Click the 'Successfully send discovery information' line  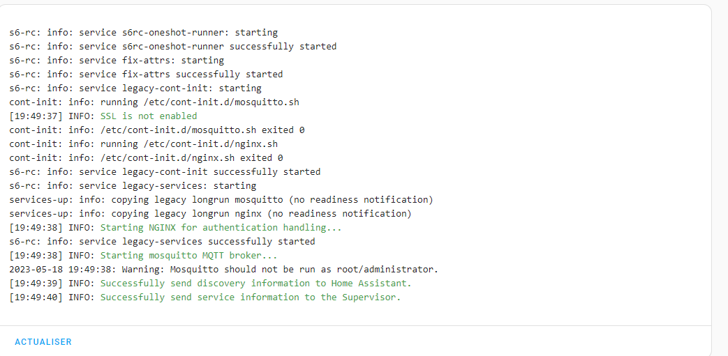click(x=255, y=284)
